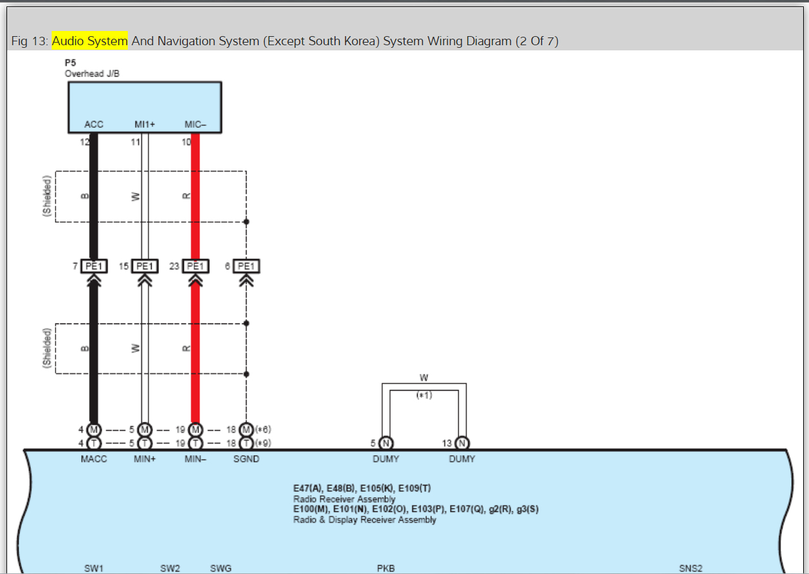Click the PKB terminal label

(385, 568)
